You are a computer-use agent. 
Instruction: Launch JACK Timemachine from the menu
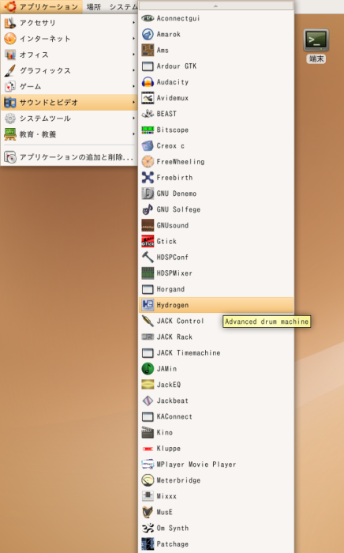pos(216,352)
